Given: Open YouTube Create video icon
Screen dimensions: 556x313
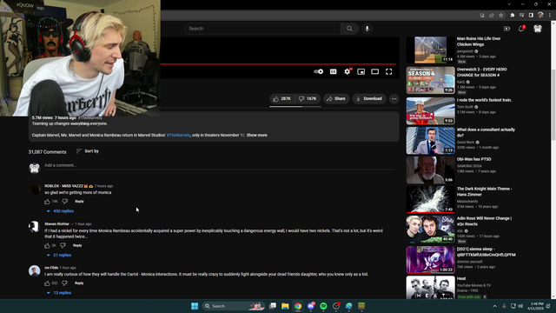Looking at the screenshot, I should [x=506, y=29].
